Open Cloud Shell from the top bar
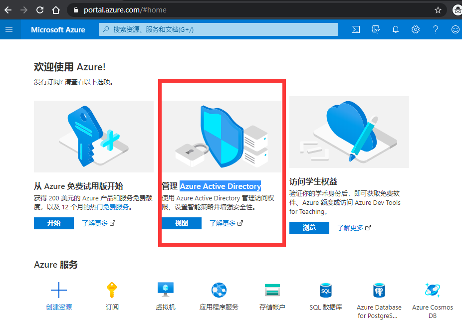Screen dimensions: 462x321 click(356, 29)
